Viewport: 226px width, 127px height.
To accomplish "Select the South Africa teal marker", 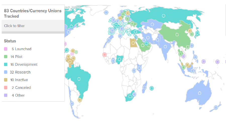I will (130, 96).
